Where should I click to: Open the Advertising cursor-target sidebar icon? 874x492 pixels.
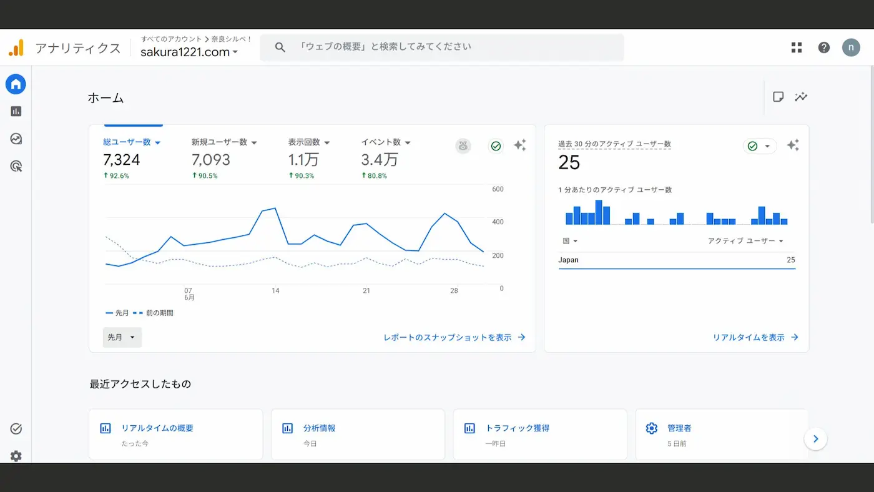(16, 166)
